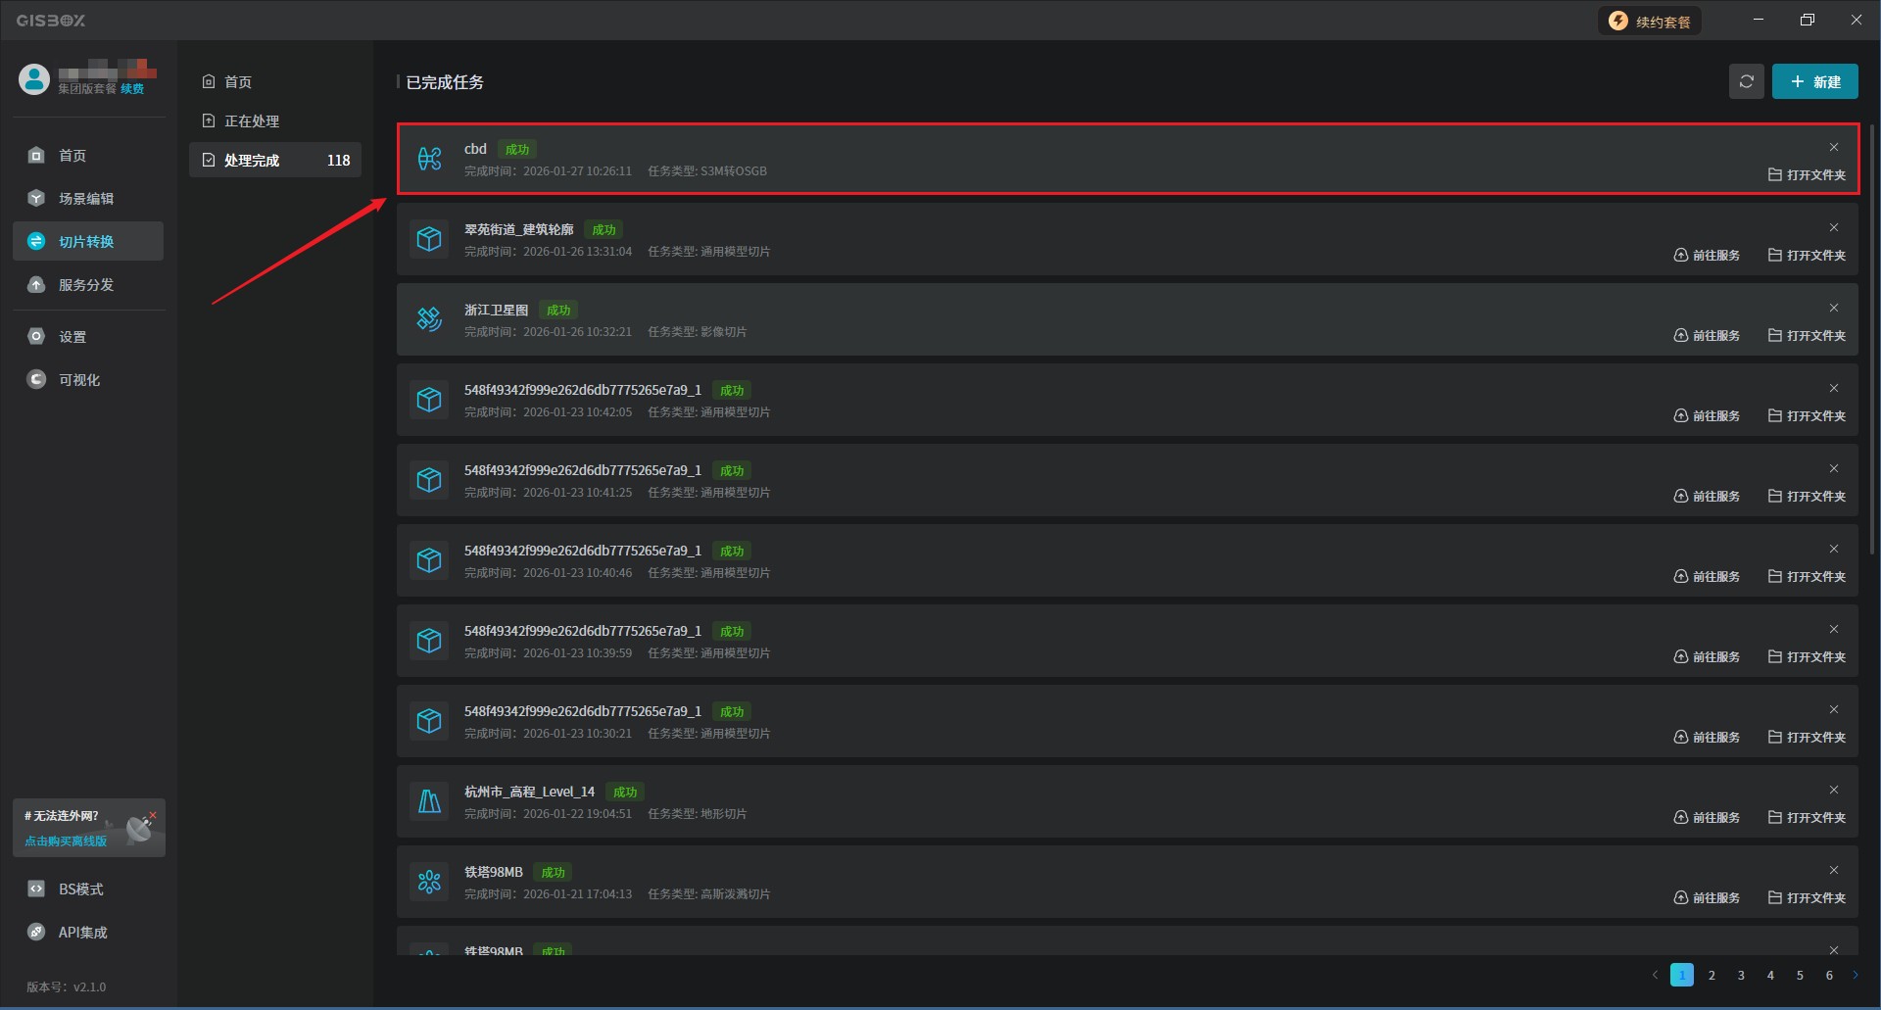
Task: Open folder for the cbd task
Action: click(1807, 175)
